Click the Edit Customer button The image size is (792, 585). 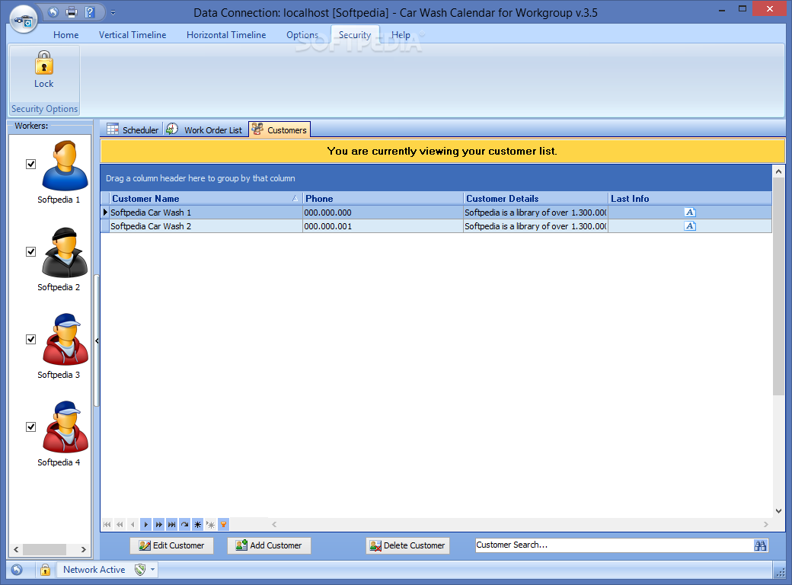click(x=172, y=545)
